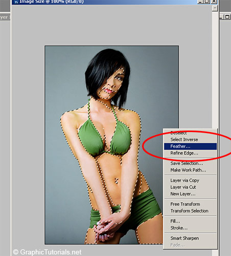Viewport: 231px width, 256px height.
Task: Select New Layer... menu entry
Action: click(190, 194)
